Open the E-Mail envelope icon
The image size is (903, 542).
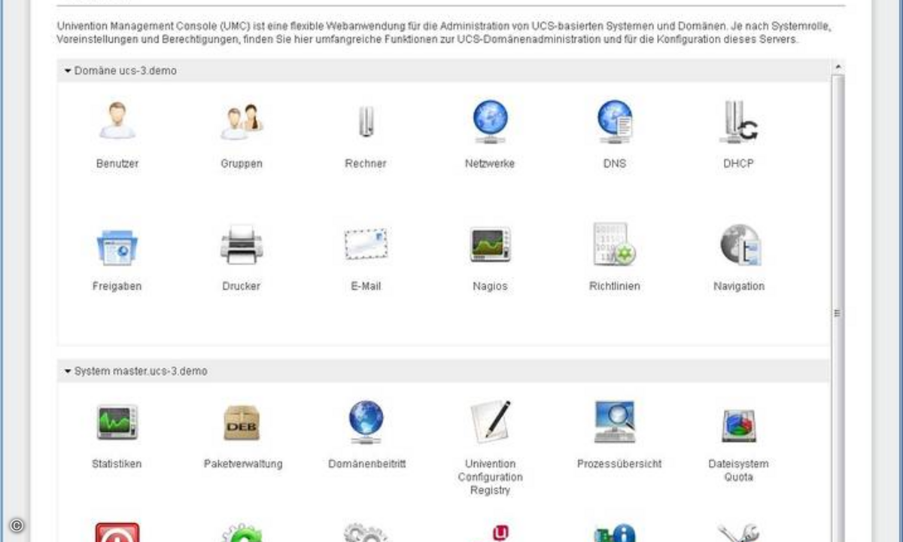pos(366,245)
